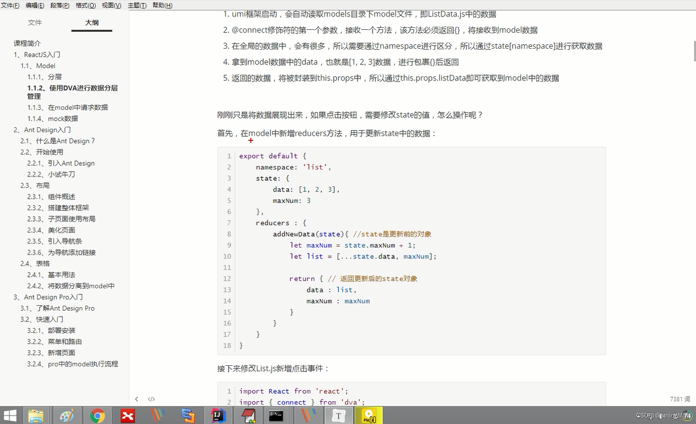This screenshot has height=424, width=696.
Task: Go to outline heading 2.3、布局
Action: [35, 185]
